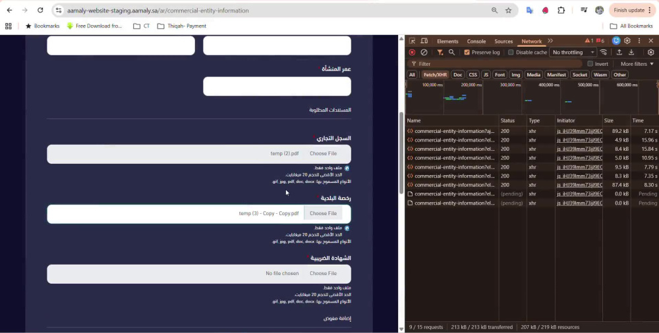
Task: Open media controls icon in Chrome toolbar
Action: point(584,10)
